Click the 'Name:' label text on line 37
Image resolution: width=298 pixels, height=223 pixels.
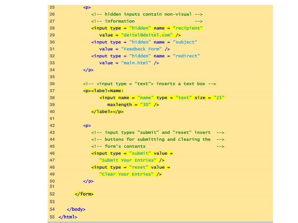117,91
